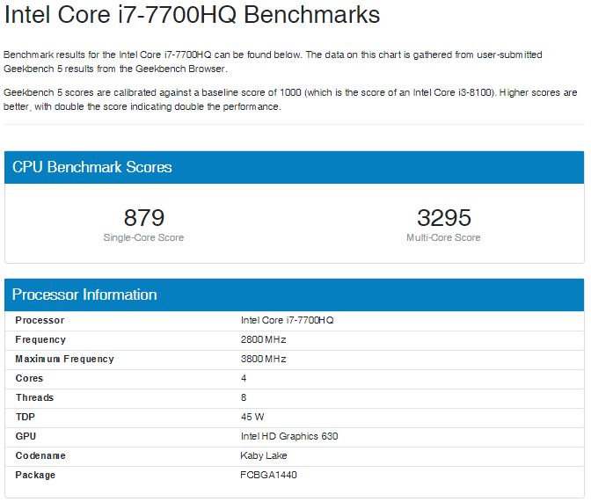Click the Kaby Lake codename value
Screen dimensions: 591x502
click(263, 455)
